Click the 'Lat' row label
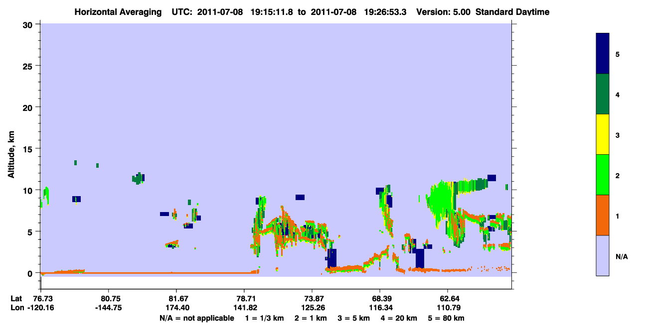Viewport: 648px width, 332px height. (x=16, y=299)
